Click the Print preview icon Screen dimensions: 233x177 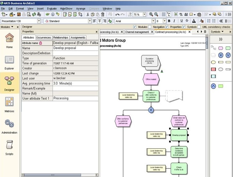(x=29, y=14)
